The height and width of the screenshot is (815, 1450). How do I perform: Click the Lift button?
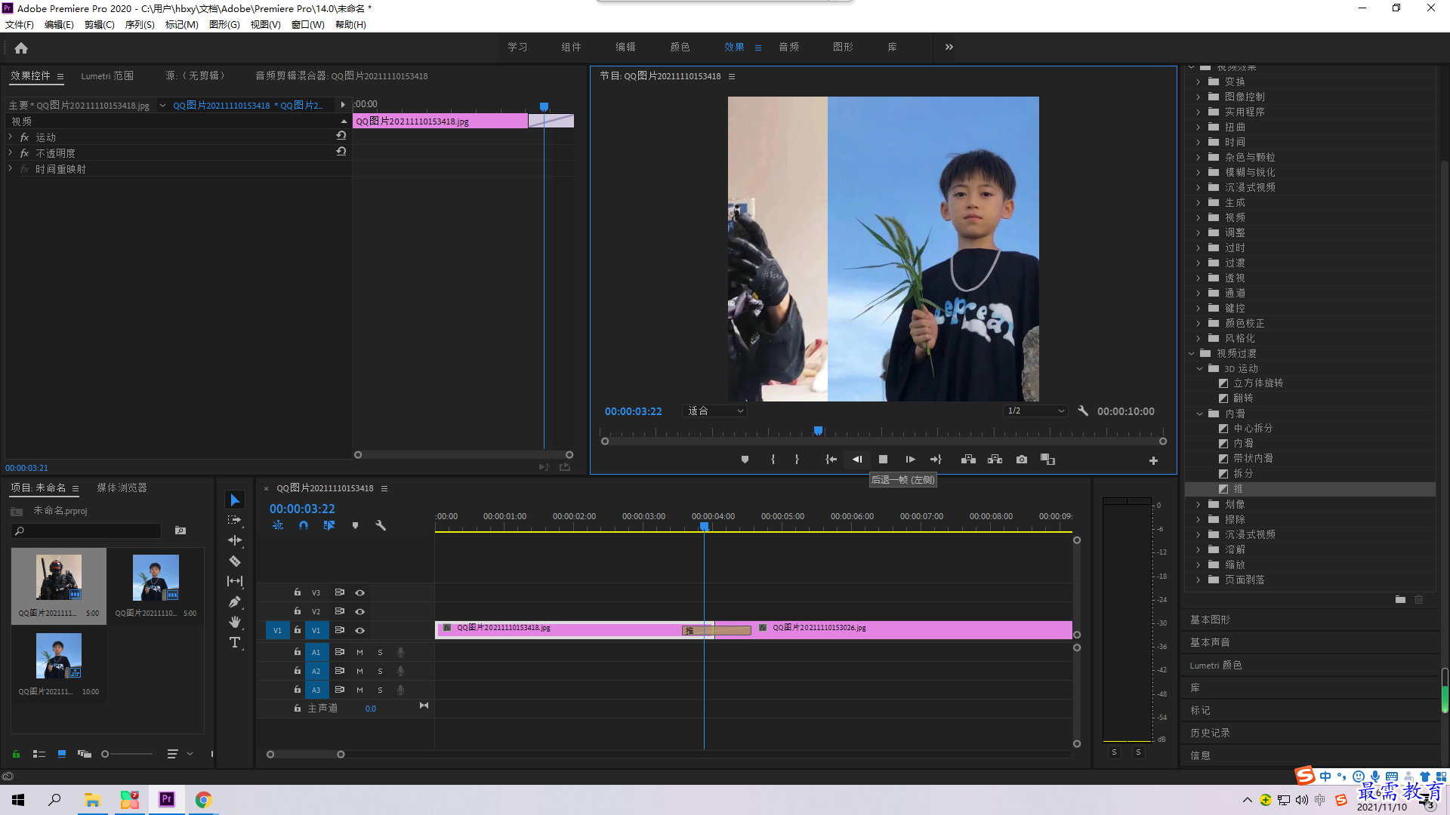[968, 460]
